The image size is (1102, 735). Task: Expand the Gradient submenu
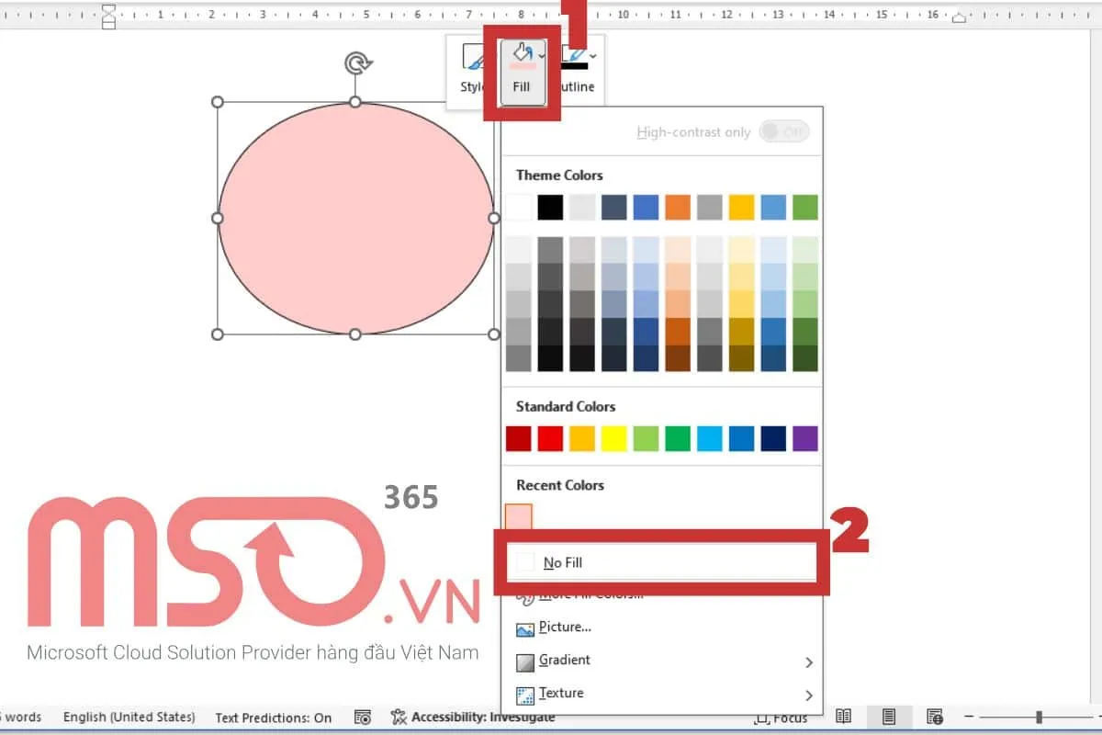point(808,661)
